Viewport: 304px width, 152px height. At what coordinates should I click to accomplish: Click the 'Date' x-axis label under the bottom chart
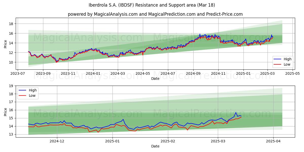155,146
